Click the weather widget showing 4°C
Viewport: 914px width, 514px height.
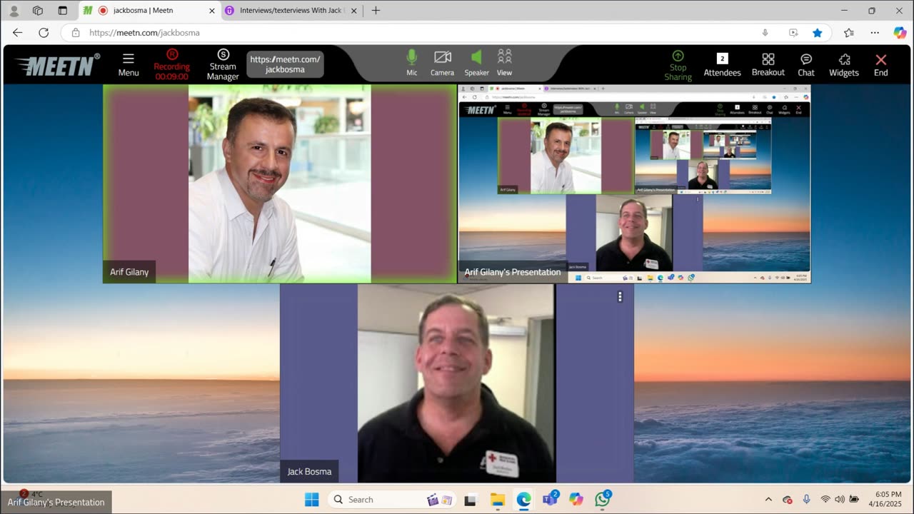[x=30, y=494]
